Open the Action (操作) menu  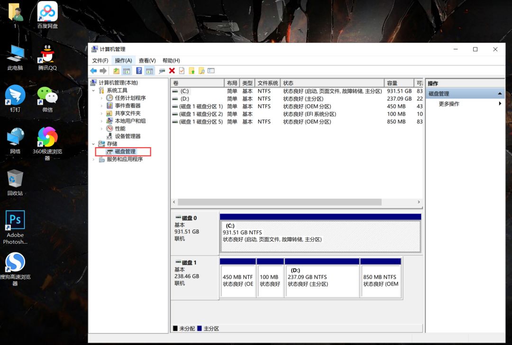pyautogui.click(x=123, y=60)
